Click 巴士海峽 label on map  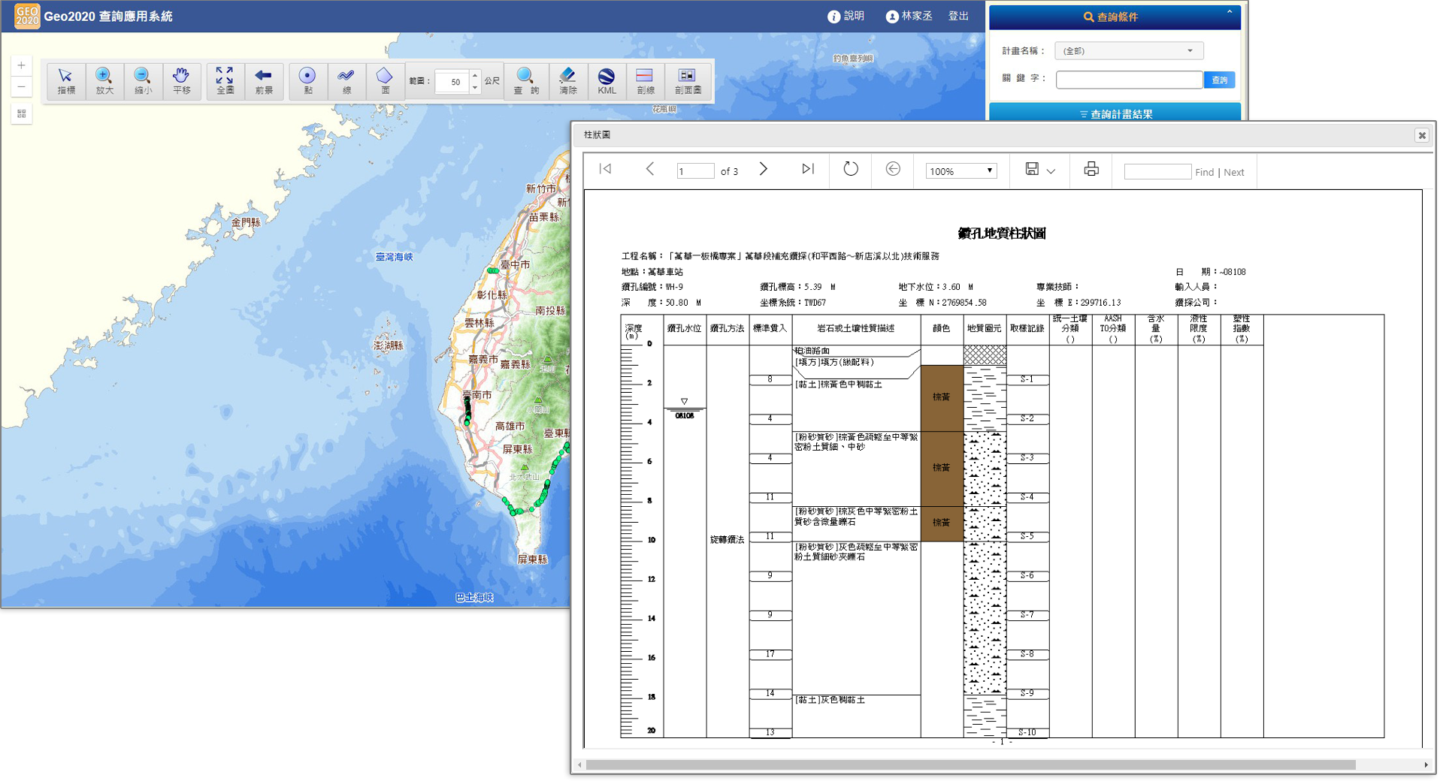[x=474, y=598]
